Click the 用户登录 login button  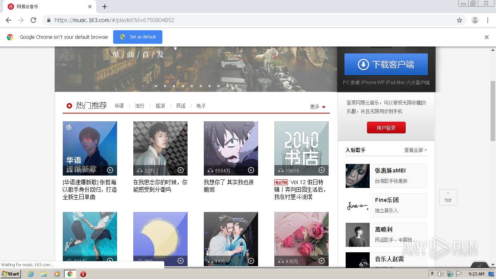[x=386, y=127]
